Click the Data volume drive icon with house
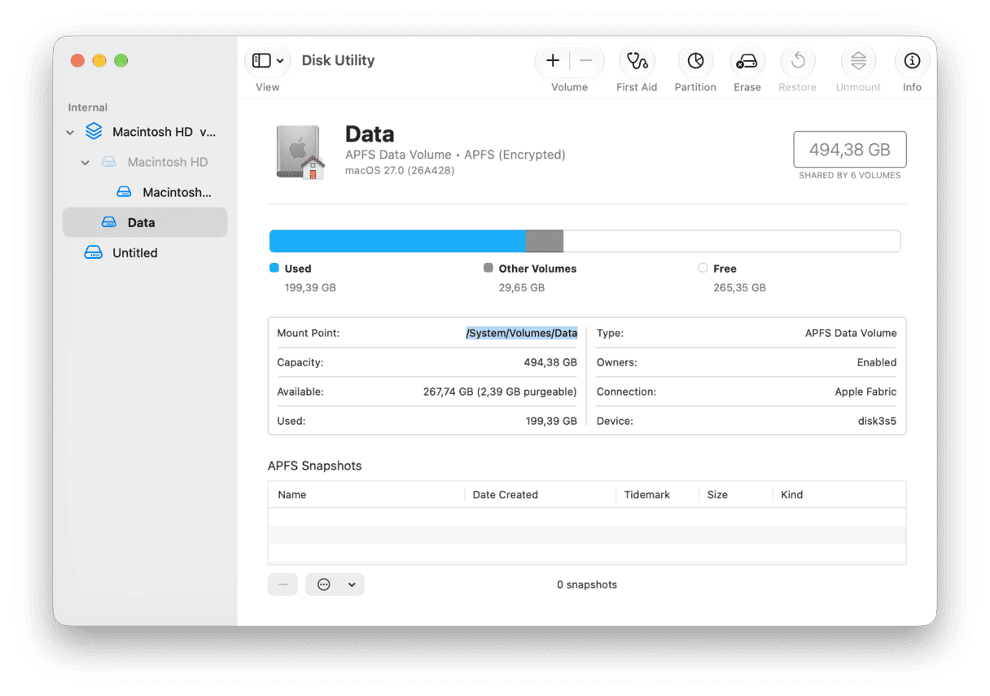 click(300, 152)
